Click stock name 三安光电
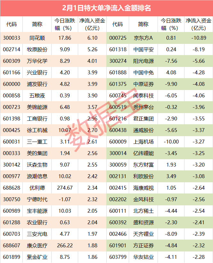Viewport: 213px width, 263px height. [x=37, y=234]
